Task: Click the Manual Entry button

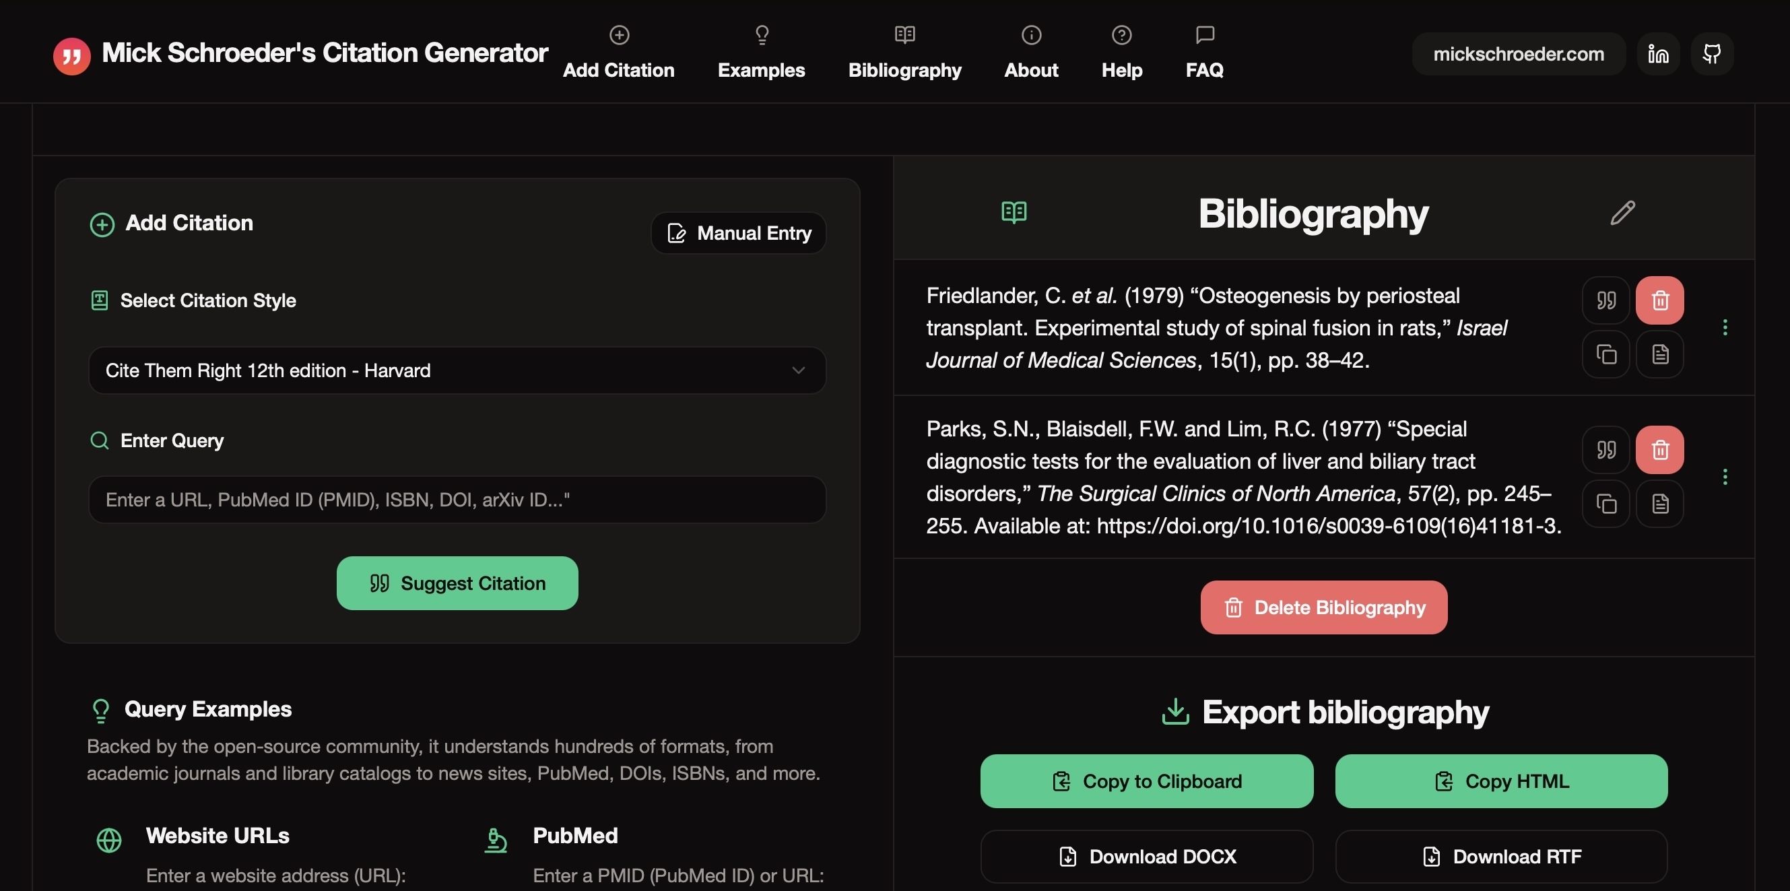Action: [739, 233]
